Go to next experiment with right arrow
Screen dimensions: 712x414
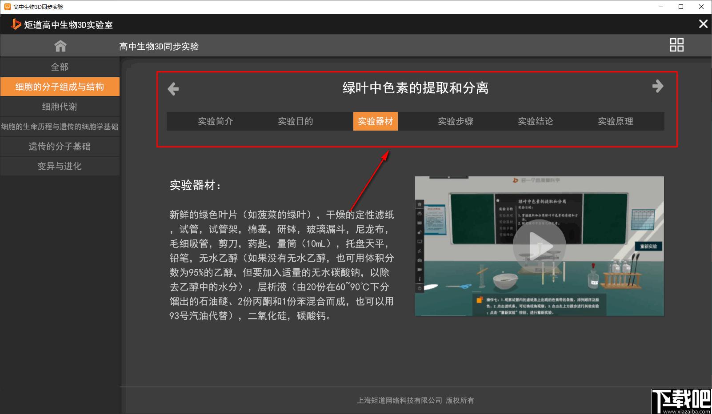coord(658,86)
